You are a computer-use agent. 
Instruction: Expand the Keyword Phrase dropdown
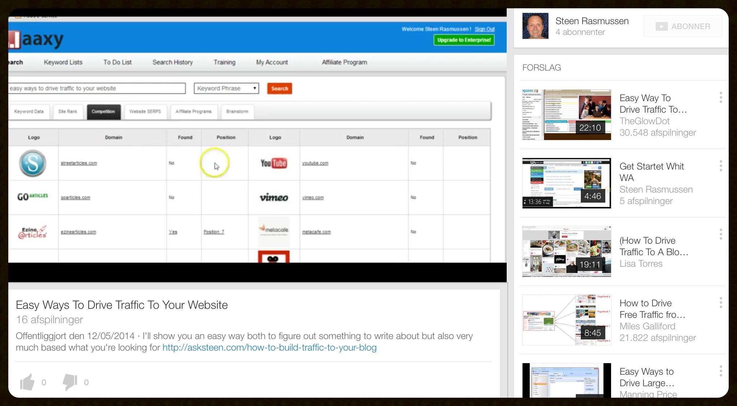point(226,89)
